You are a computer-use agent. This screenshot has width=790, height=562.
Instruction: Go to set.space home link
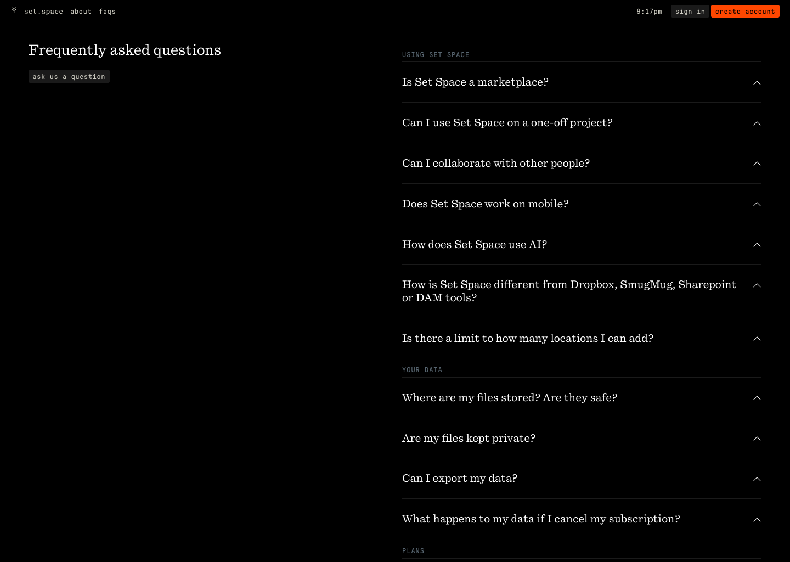pyautogui.click(x=43, y=12)
